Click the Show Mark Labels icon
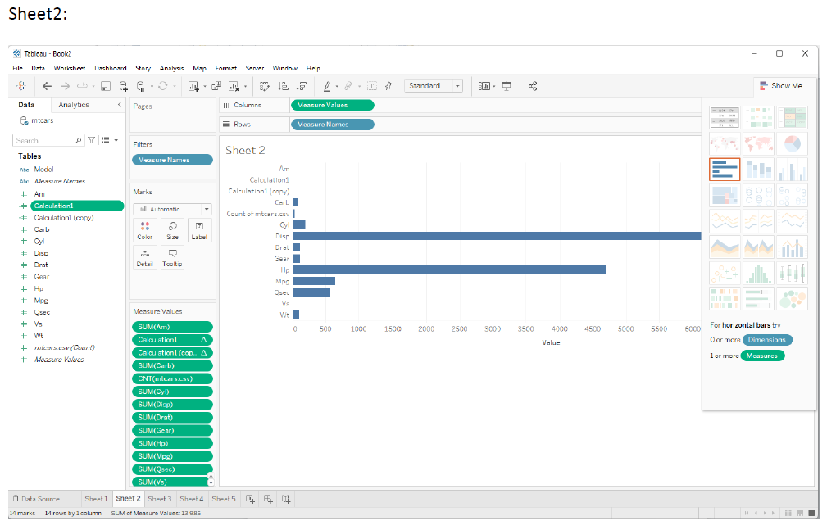Image resolution: width=836 pixels, height=530 pixels. tap(372, 86)
